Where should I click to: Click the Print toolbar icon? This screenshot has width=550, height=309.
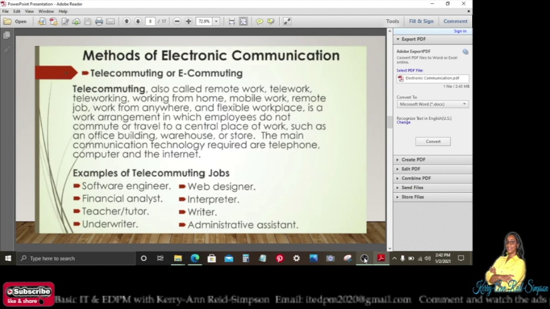pos(99,21)
